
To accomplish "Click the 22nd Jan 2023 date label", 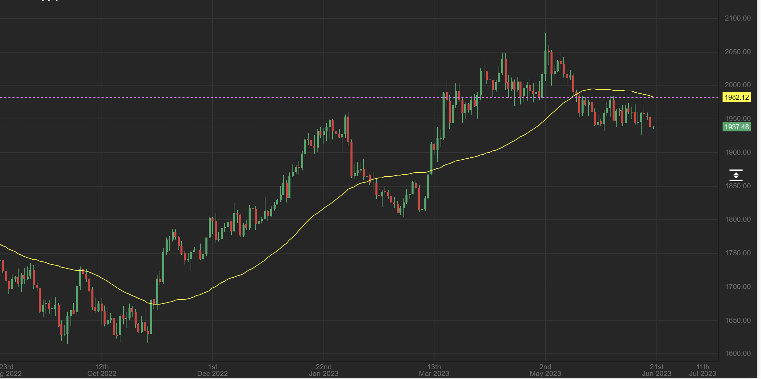I will point(323,370).
